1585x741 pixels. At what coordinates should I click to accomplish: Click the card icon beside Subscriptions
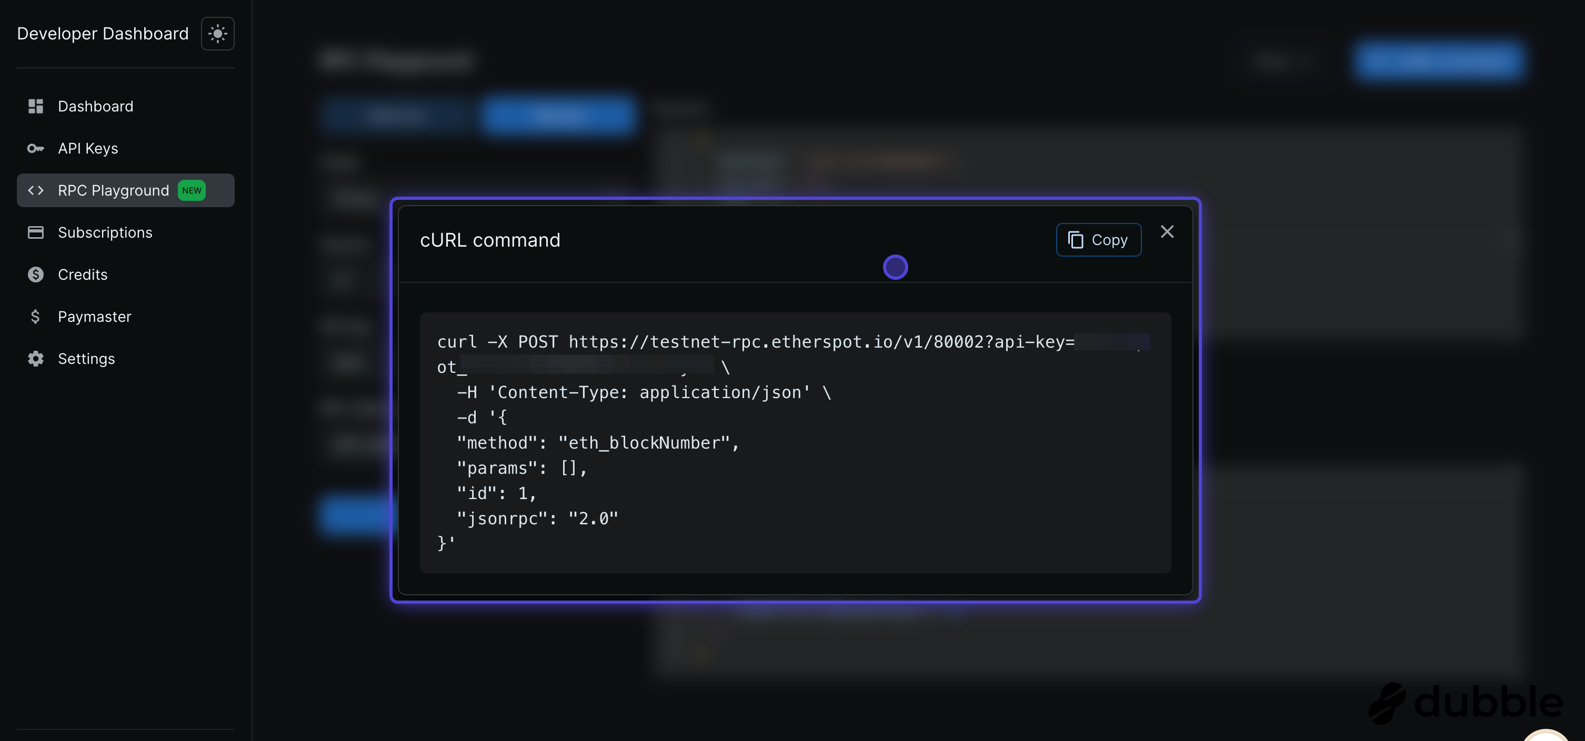[x=36, y=232]
